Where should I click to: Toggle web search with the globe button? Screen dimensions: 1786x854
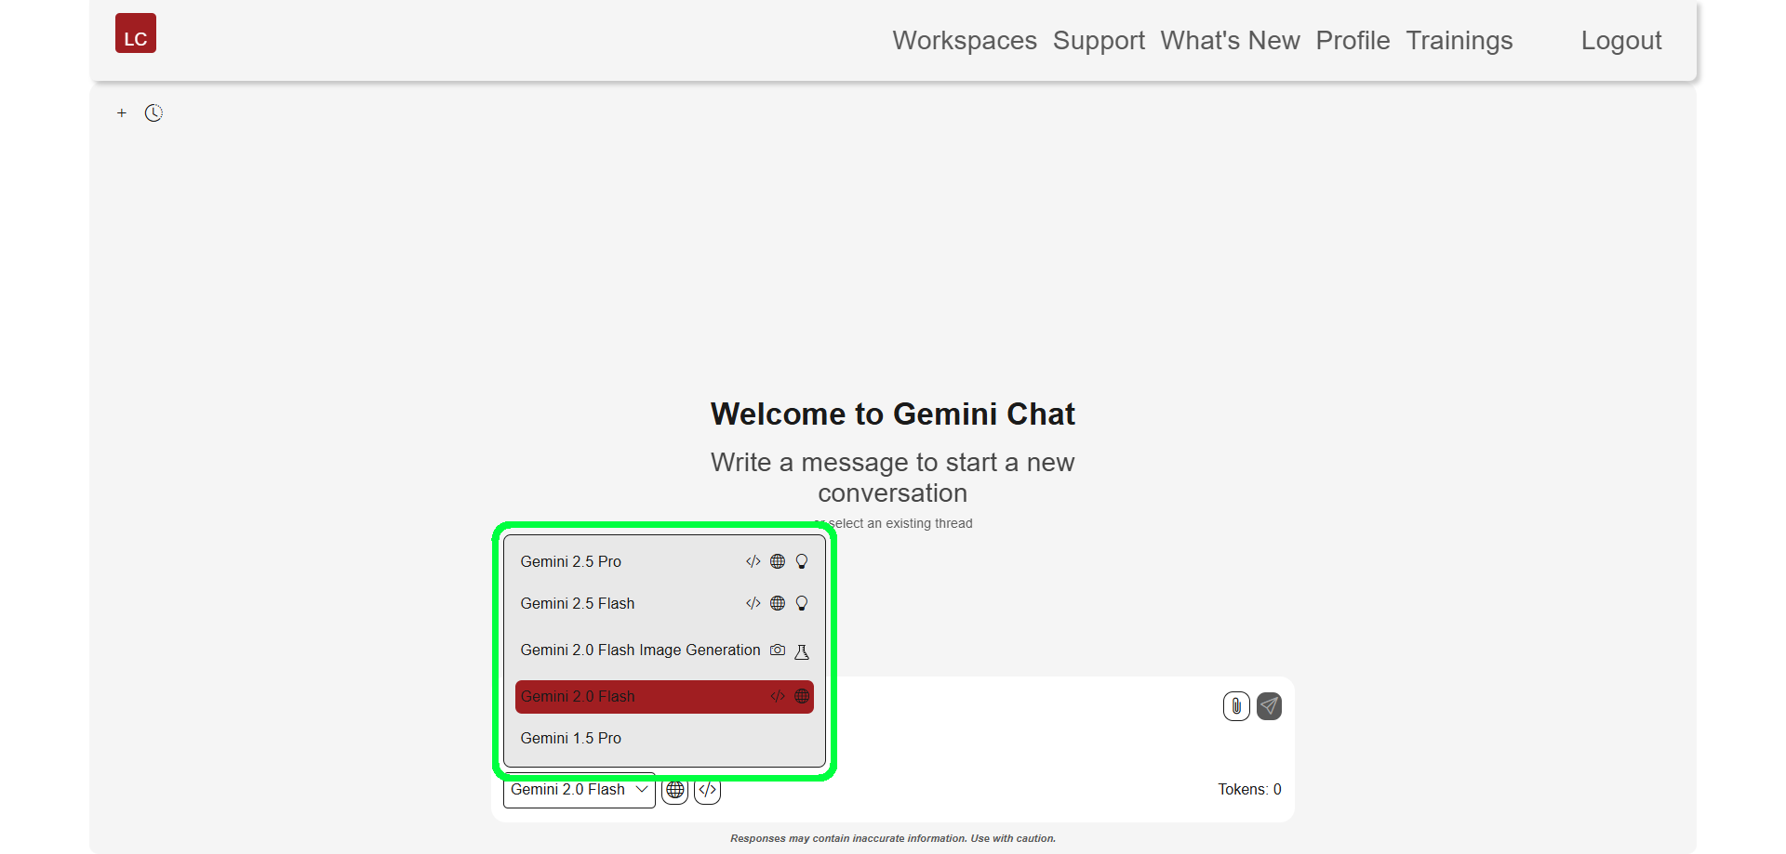pyautogui.click(x=675, y=790)
